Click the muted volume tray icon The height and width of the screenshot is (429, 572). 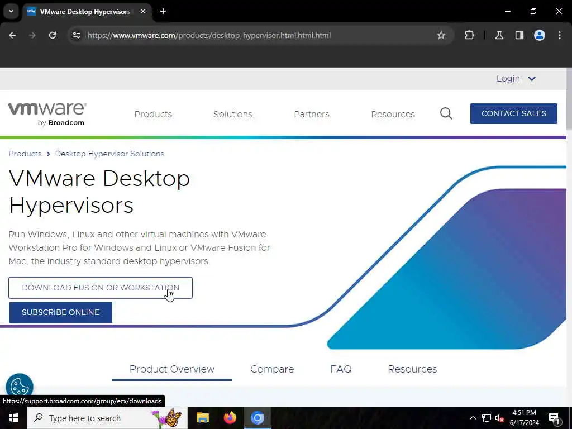[499, 418]
